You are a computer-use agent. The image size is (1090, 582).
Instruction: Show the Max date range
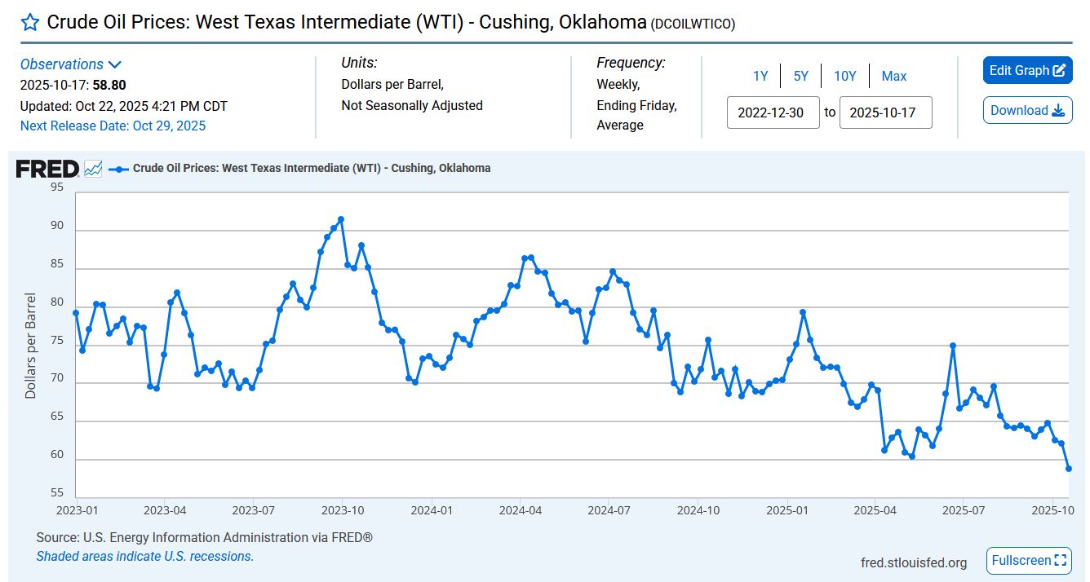(893, 76)
